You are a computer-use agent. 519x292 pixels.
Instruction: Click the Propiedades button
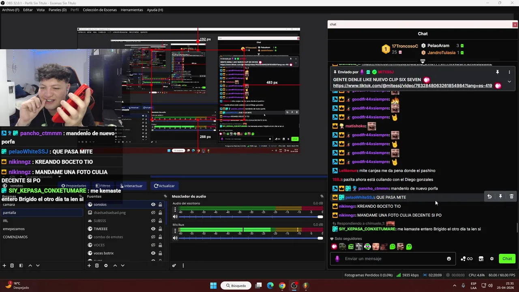pos(73,186)
